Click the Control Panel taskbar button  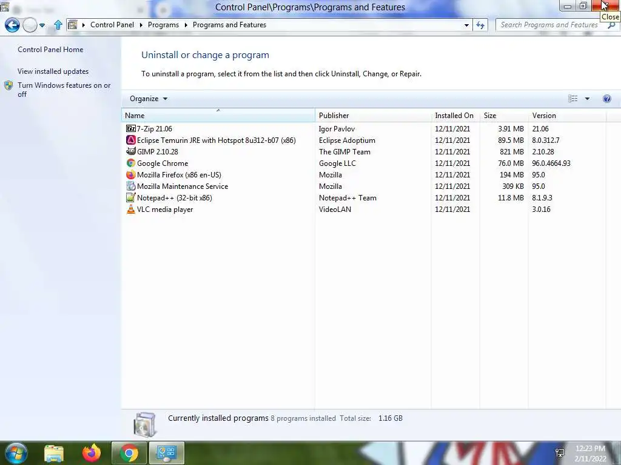click(167, 453)
